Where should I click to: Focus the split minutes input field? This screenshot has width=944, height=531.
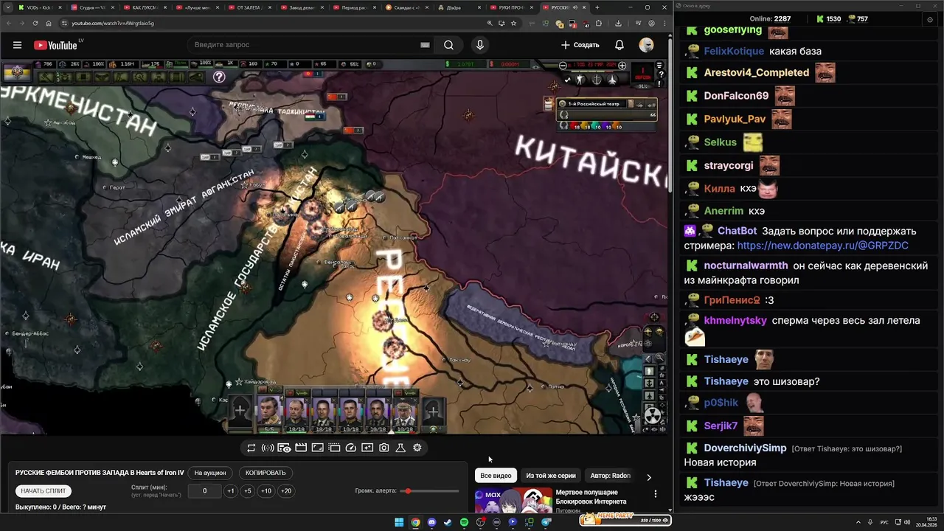(x=204, y=491)
